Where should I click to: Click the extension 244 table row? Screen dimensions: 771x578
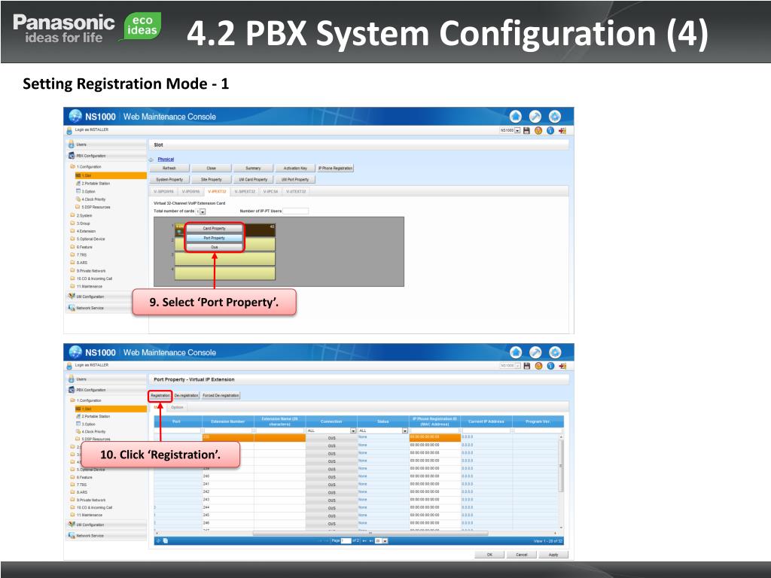point(356,507)
